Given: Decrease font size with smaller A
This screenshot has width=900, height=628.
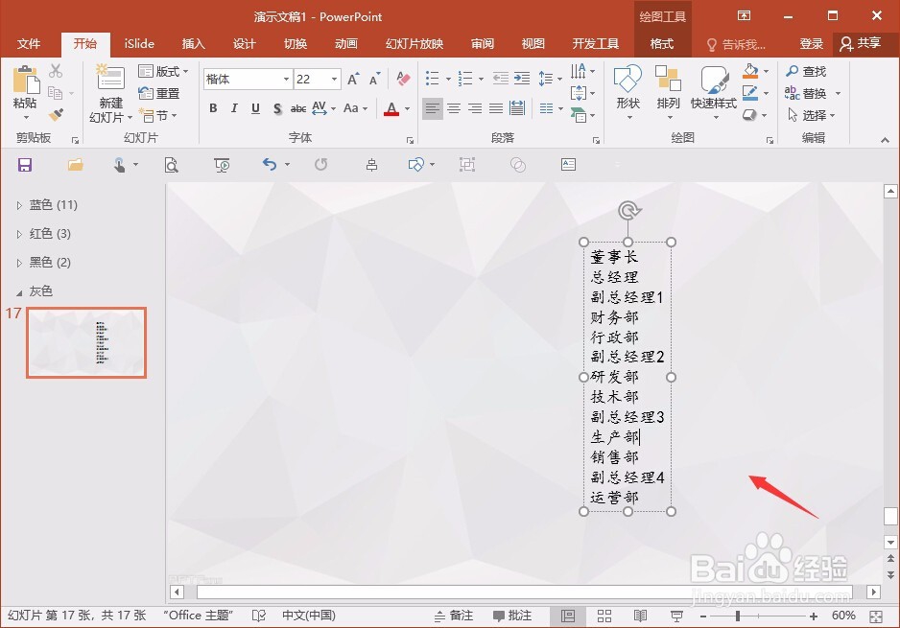Looking at the screenshot, I should click(374, 80).
